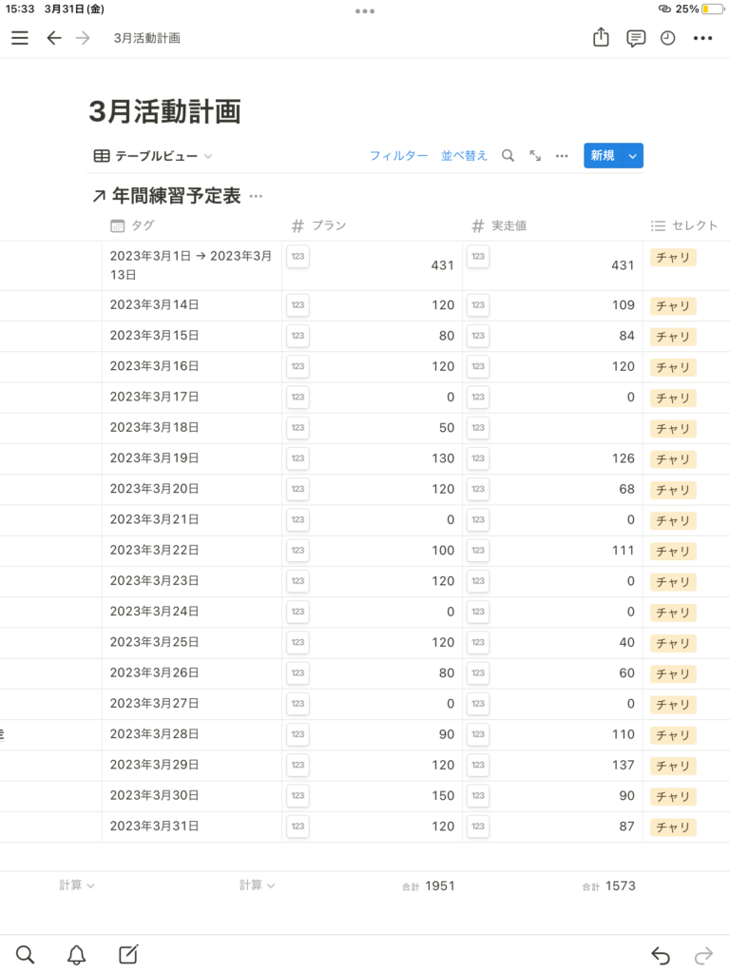This screenshot has width=730, height=974.
Task: Expand the table to full page
Action: [535, 156]
